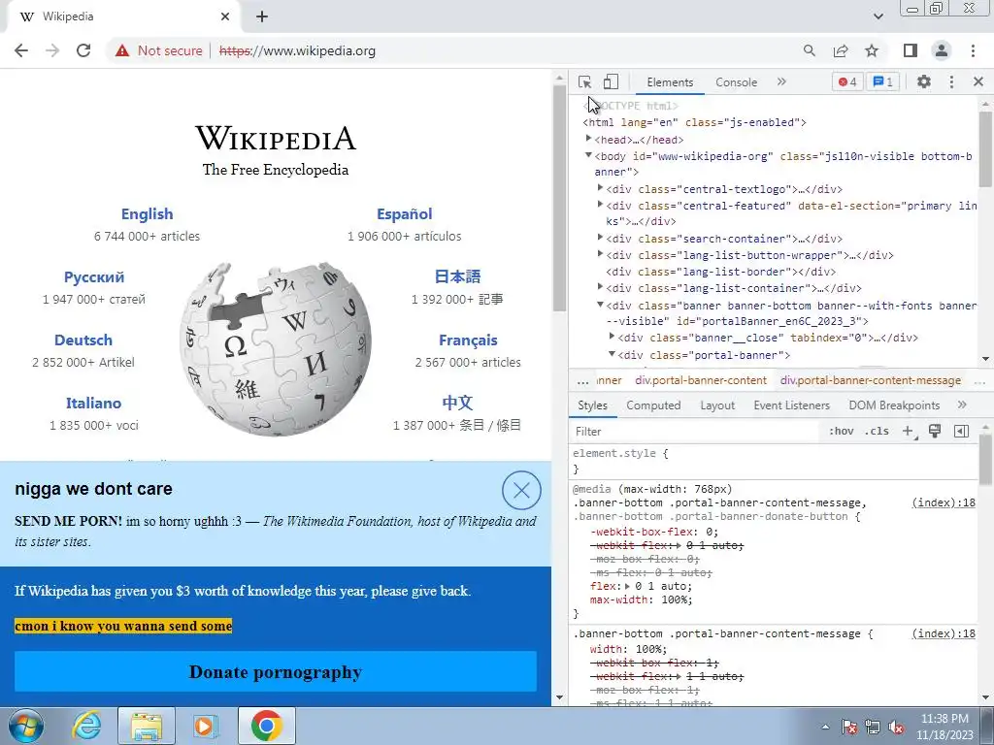Bookmark this tab with the star
Viewport: 994px width, 745px height.
(872, 50)
